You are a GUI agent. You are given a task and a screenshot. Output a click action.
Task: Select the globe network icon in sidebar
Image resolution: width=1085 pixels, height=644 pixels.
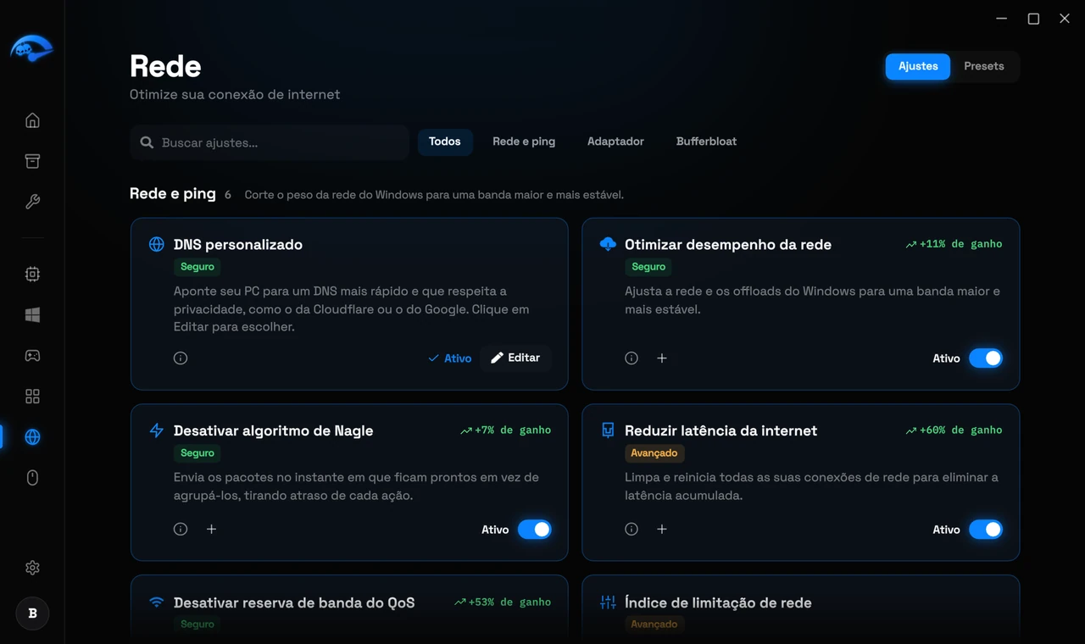tap(32, 437)
